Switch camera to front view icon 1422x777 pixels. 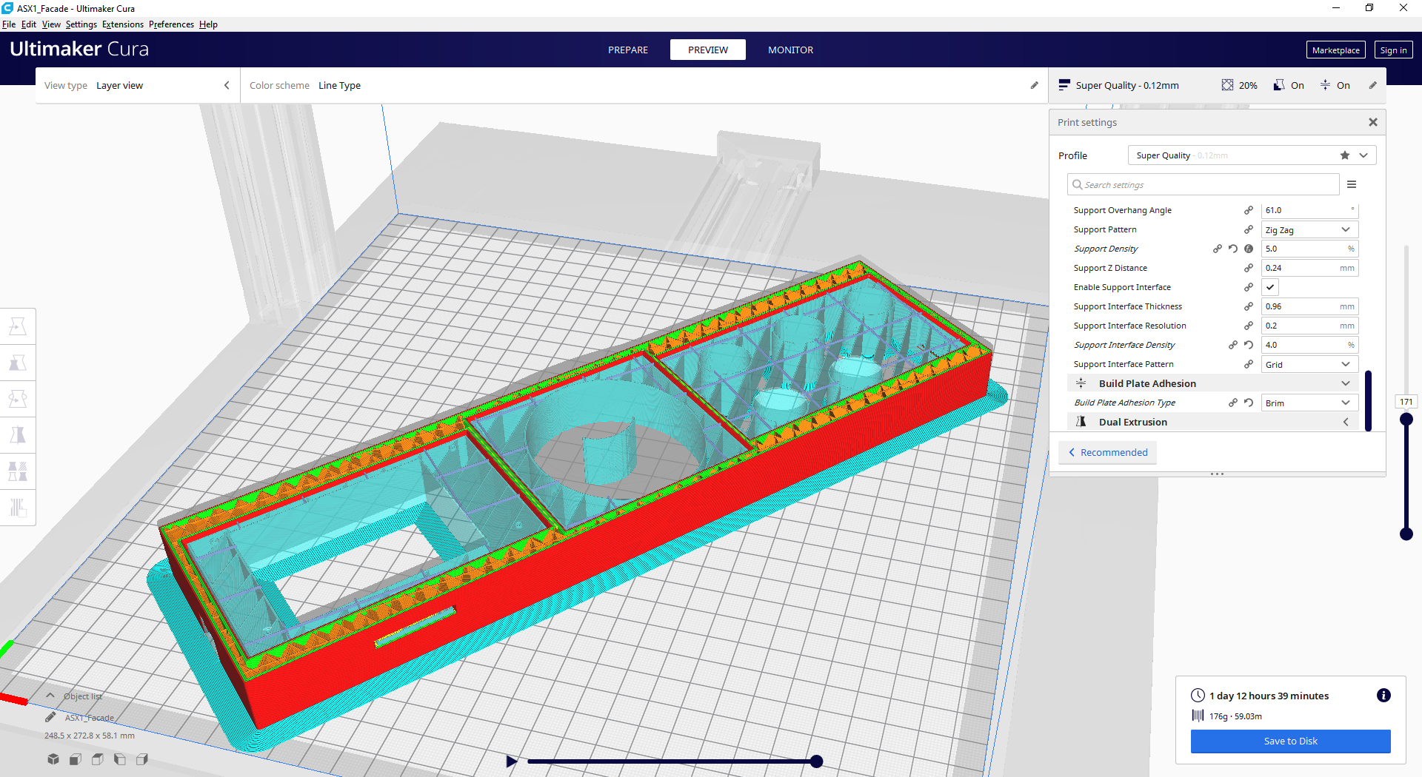(x=76, y=759)
